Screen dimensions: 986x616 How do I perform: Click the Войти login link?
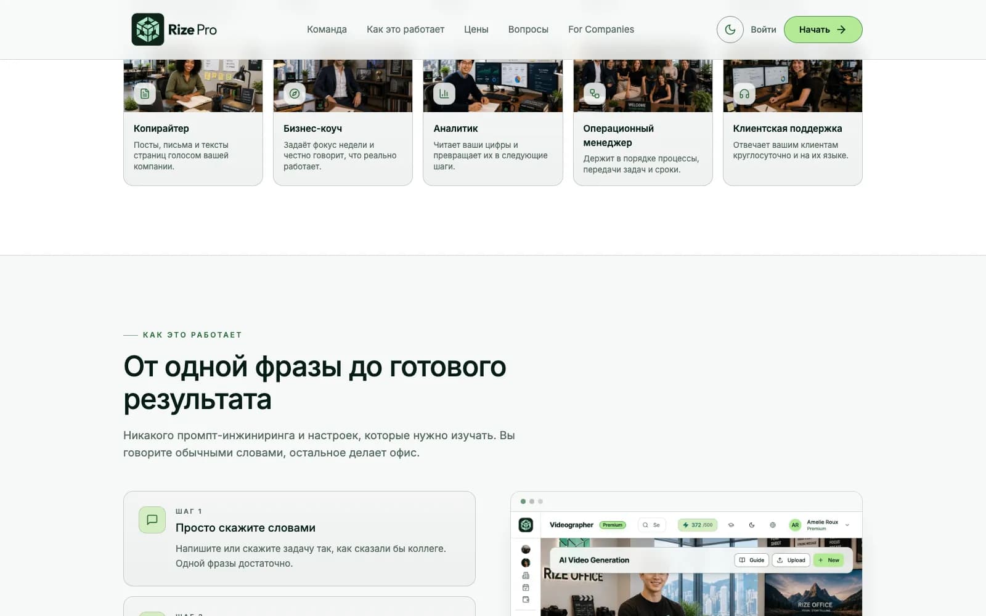[764, 30]
